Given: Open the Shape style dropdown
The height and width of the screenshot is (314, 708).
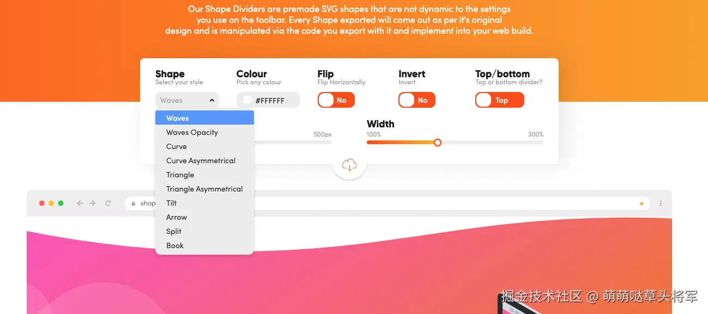Looking at the screenshot, I should click(187, 100).
